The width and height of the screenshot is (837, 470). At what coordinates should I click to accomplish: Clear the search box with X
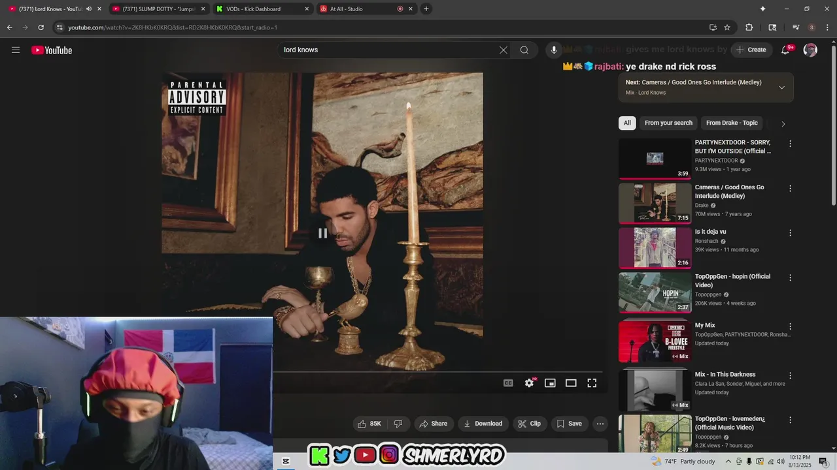504,50
